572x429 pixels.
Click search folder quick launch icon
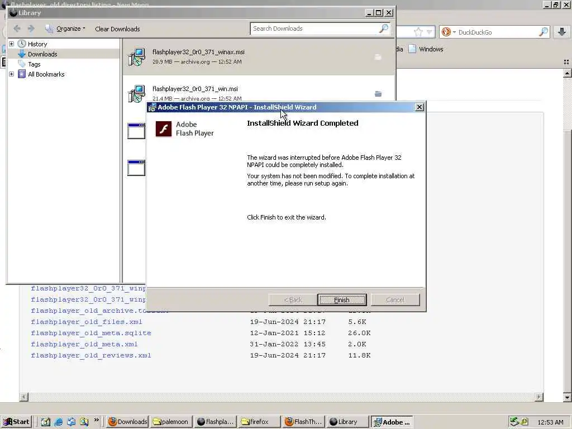click(84, 422)
